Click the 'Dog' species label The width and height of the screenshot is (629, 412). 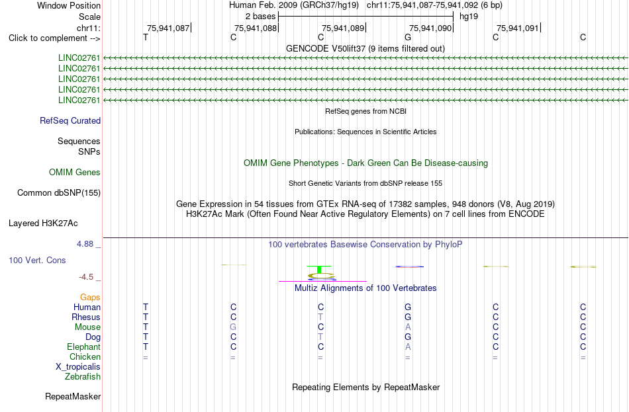[x=93, y=337]
